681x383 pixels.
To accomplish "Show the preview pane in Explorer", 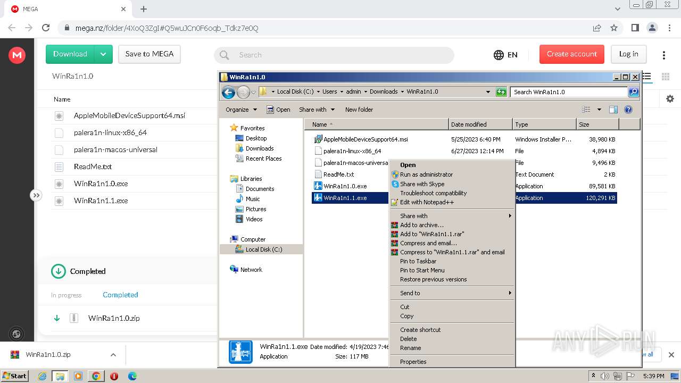I will (x=613, y=110).
